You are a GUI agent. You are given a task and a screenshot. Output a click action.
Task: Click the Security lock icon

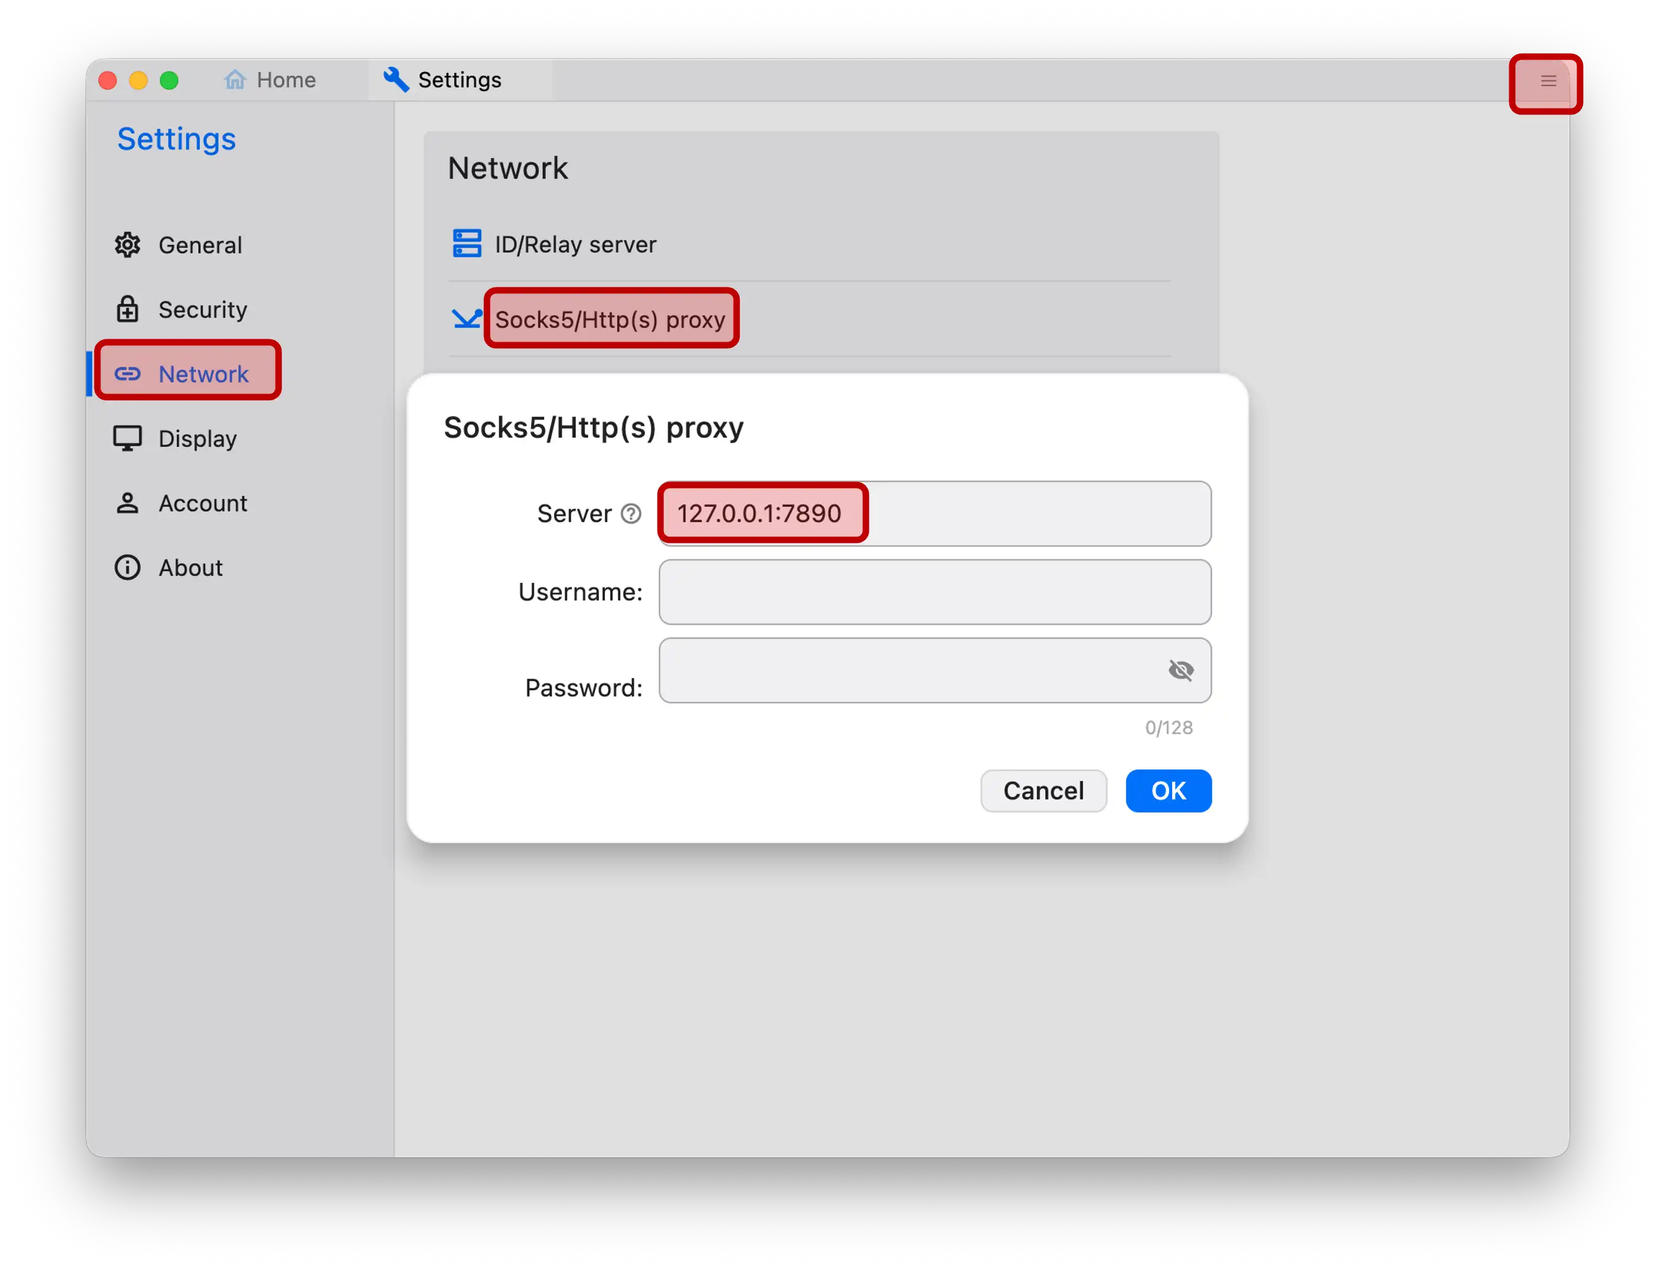(127, 309)
